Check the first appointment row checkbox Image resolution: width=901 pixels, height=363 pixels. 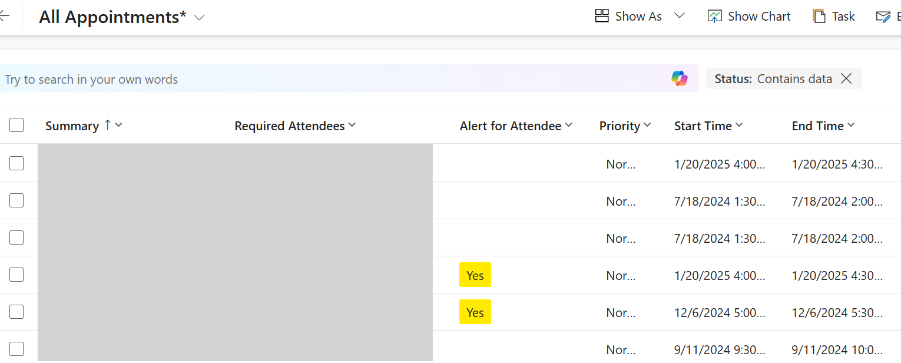click(x=16, y=163)
